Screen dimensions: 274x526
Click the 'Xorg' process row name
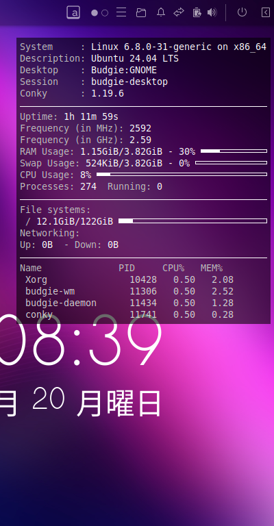click(36, 279)
